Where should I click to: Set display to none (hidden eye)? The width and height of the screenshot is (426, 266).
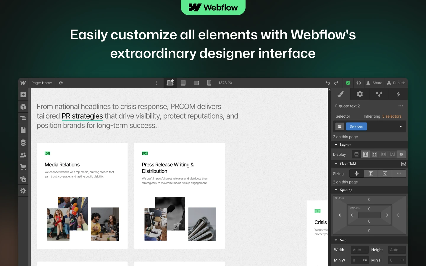[x=401, y=154]
